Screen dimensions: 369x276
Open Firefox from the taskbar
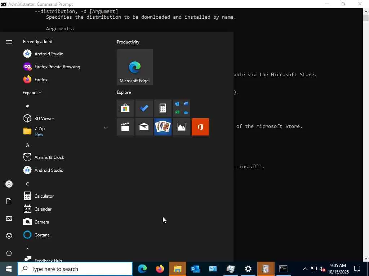pyautogui.click(x=160, y=269)
